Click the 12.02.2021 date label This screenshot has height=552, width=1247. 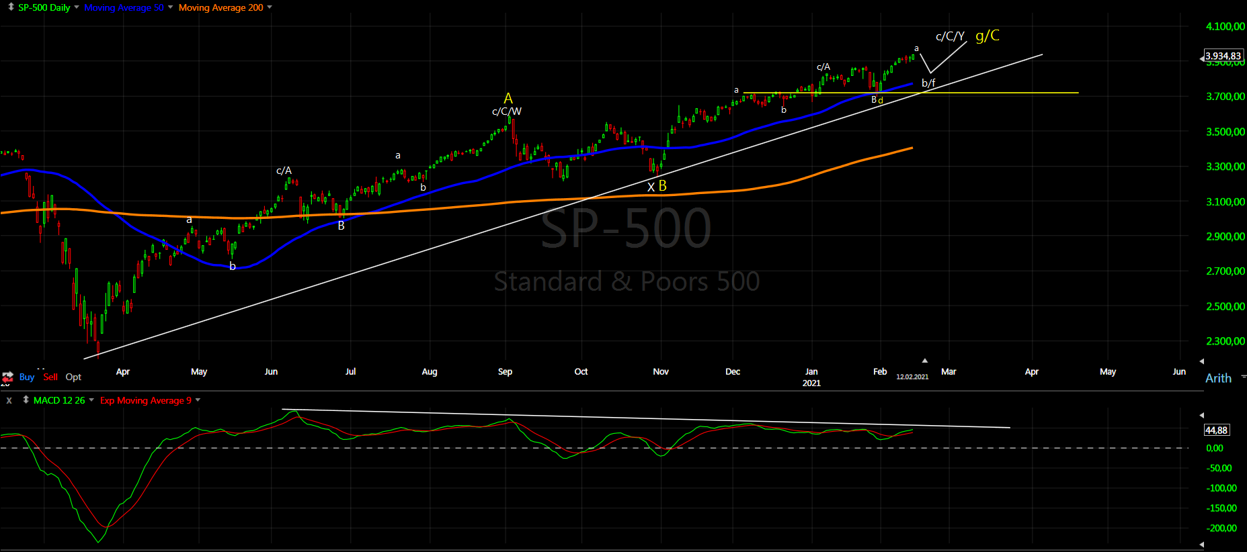[x=912, y=377]
